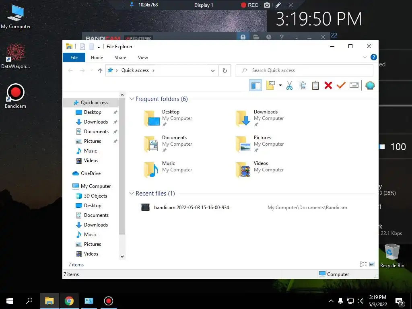The height and width of the screenshot is (309, 412).
Task: Click the red X Delete icon
Action: click(328, 85)
